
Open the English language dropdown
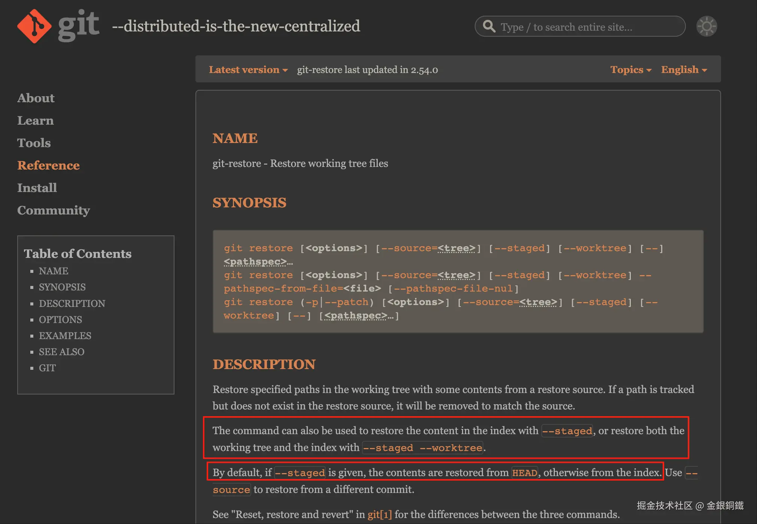(x=684, y=70)
